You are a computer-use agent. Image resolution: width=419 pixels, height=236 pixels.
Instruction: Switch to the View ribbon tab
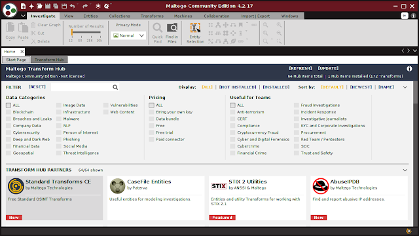pos(69,16)
